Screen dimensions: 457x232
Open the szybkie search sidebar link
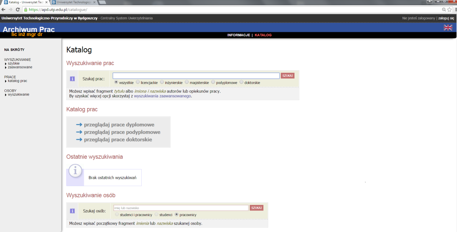pos(14,63)
